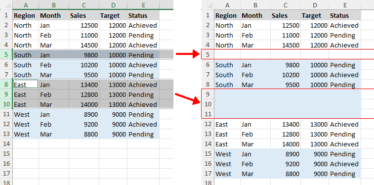Select column B header in the right sheet

pyautogui.click(x=255, y=5)
